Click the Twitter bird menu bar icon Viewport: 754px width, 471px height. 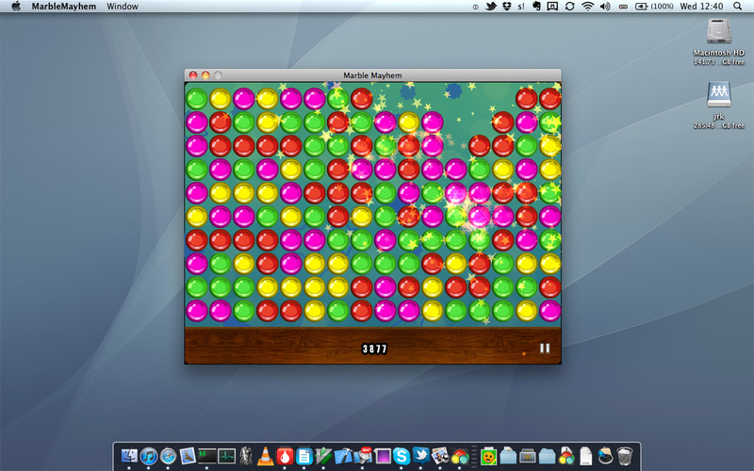(x=490, y=7)
